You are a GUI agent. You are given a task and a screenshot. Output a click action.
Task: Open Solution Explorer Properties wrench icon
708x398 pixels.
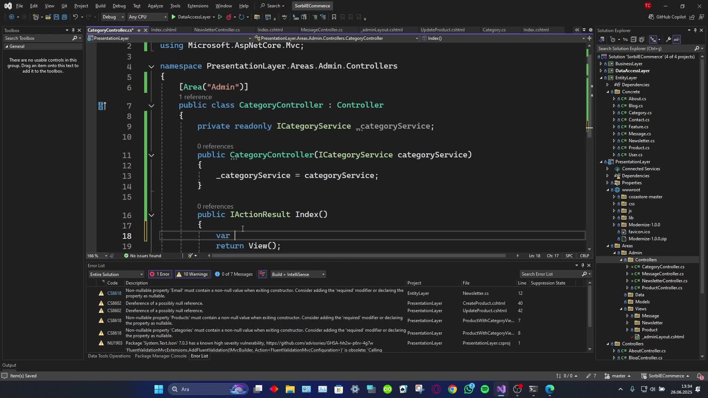click(x=668, y=39)
